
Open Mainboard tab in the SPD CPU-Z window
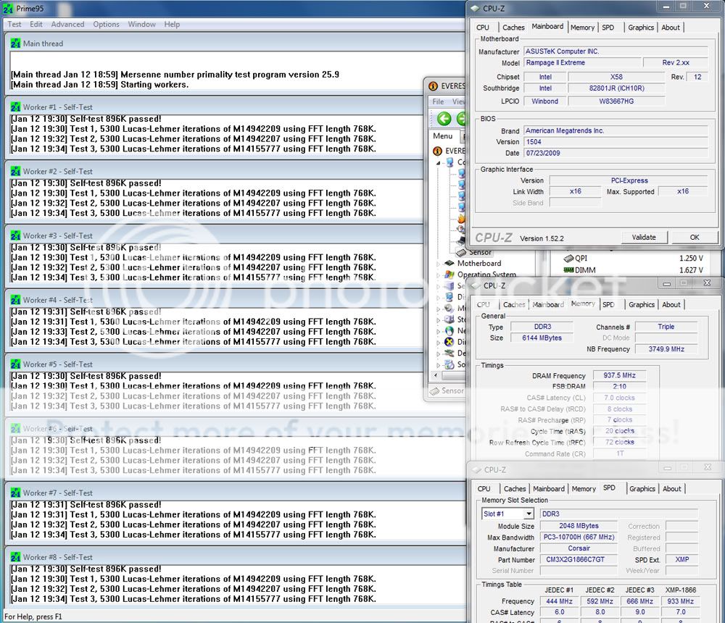tap(549, 489)
